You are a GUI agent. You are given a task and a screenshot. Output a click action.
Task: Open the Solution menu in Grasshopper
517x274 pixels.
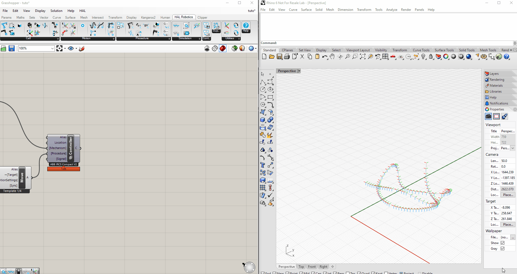click(56, 11)
